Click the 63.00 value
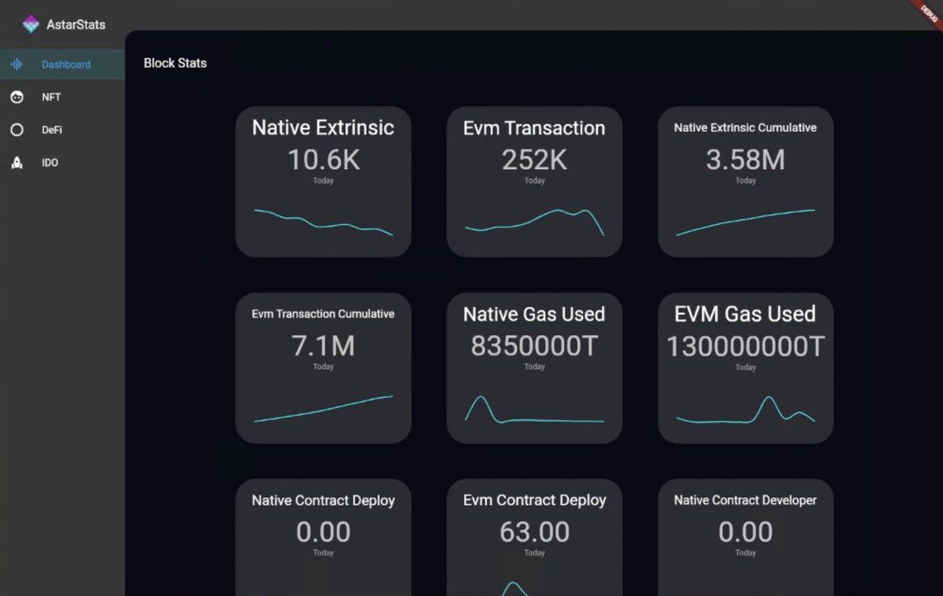This screenshot has width=943, height=596. tap(534, 532)
